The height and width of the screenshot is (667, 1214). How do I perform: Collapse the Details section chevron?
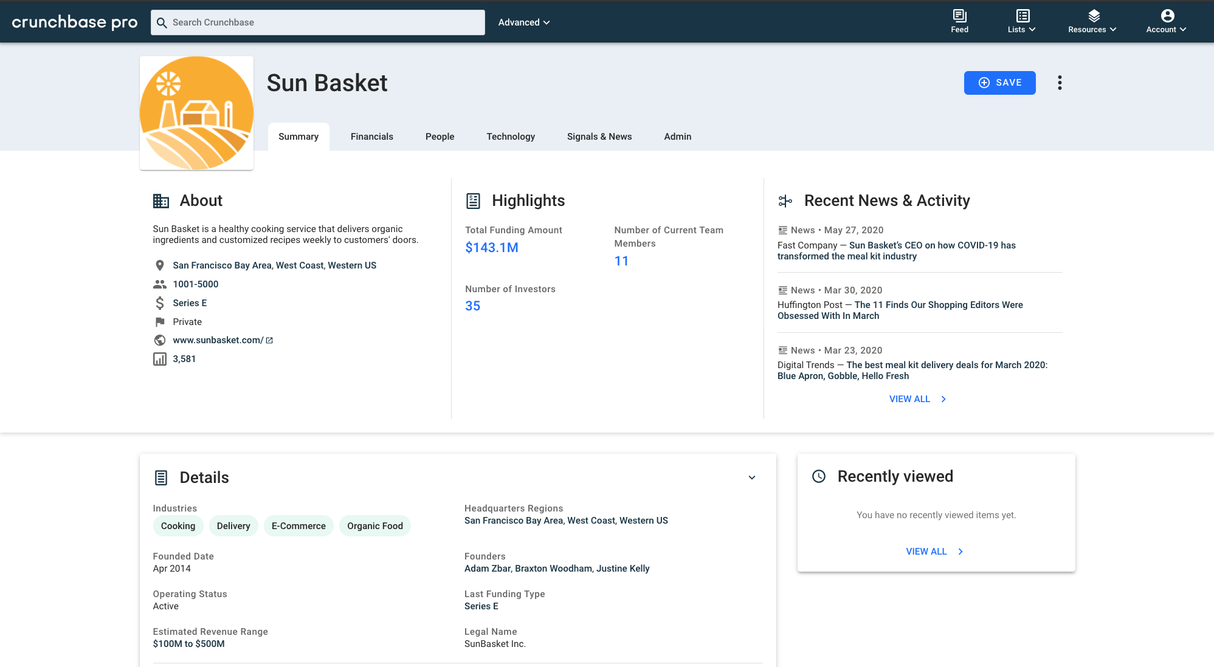coord(752,477)
